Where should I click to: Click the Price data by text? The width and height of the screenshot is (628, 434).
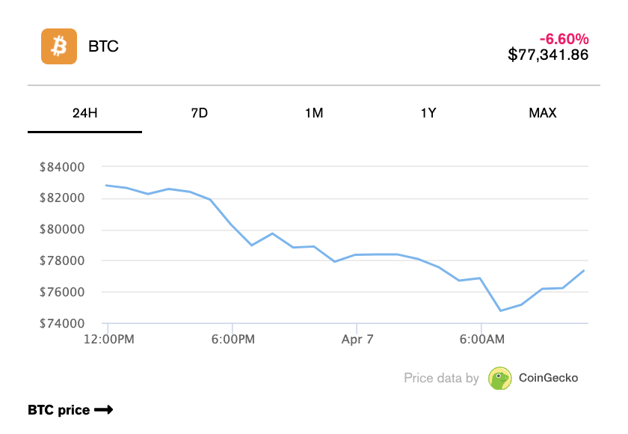[441, 378]
